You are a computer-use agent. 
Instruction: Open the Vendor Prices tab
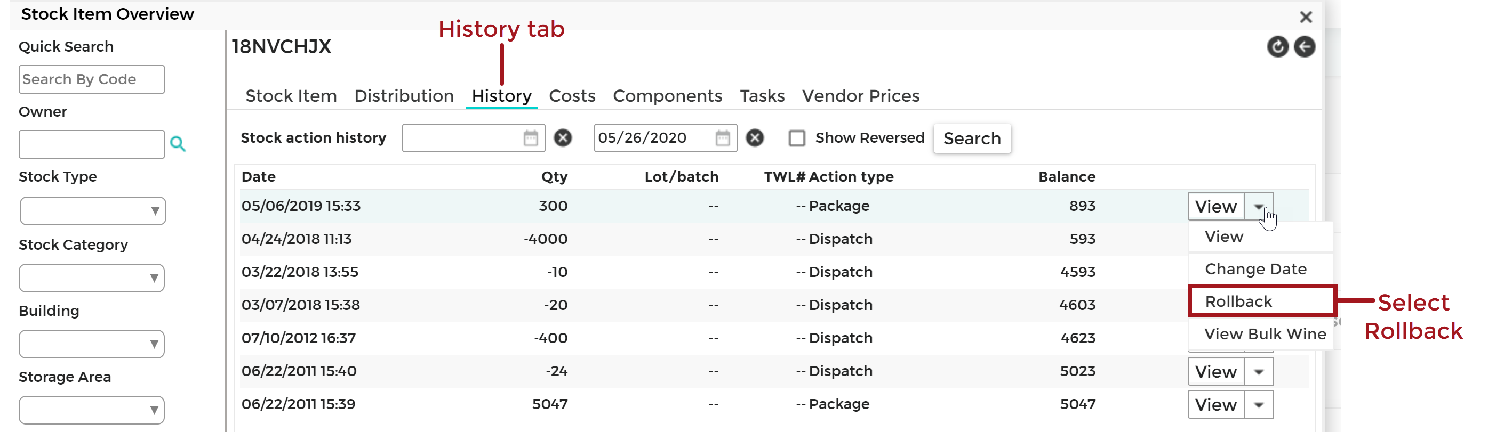(860, 96)
